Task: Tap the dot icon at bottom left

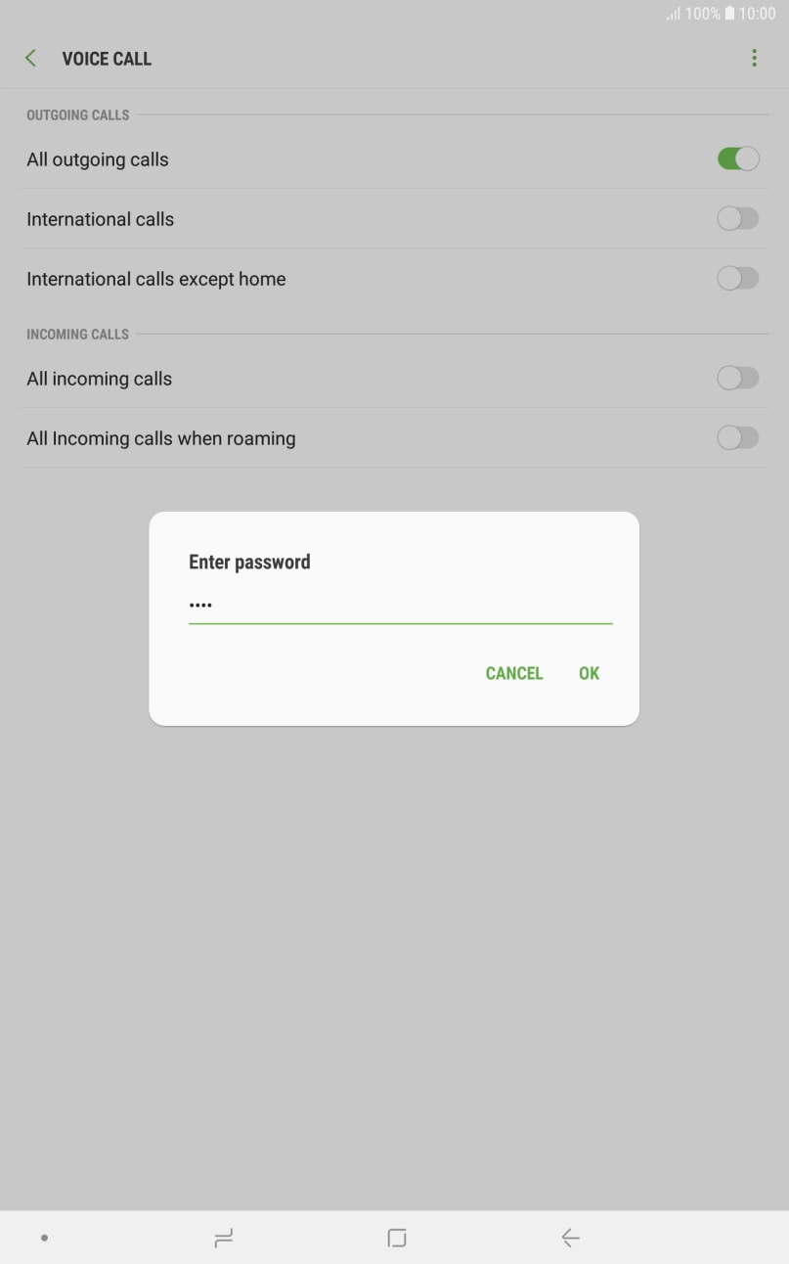Action: tap(43, 1238)
